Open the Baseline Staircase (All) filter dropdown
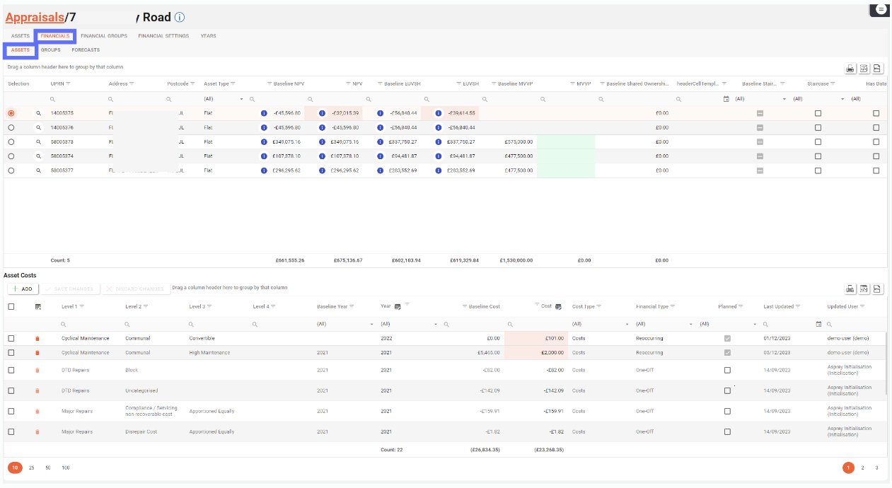Viewport: 892px width, 488px height. click(760, 99)
